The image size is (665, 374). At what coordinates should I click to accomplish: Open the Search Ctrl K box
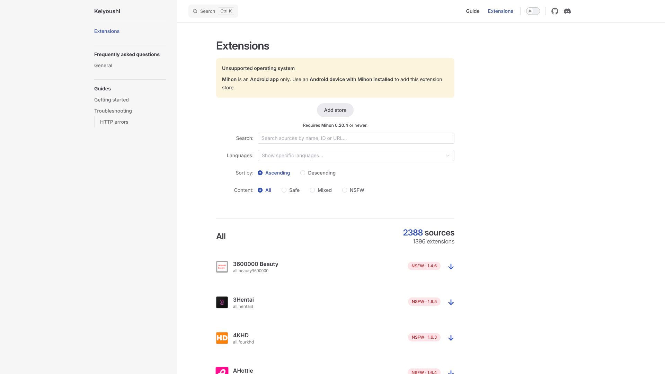coord(213,11)
